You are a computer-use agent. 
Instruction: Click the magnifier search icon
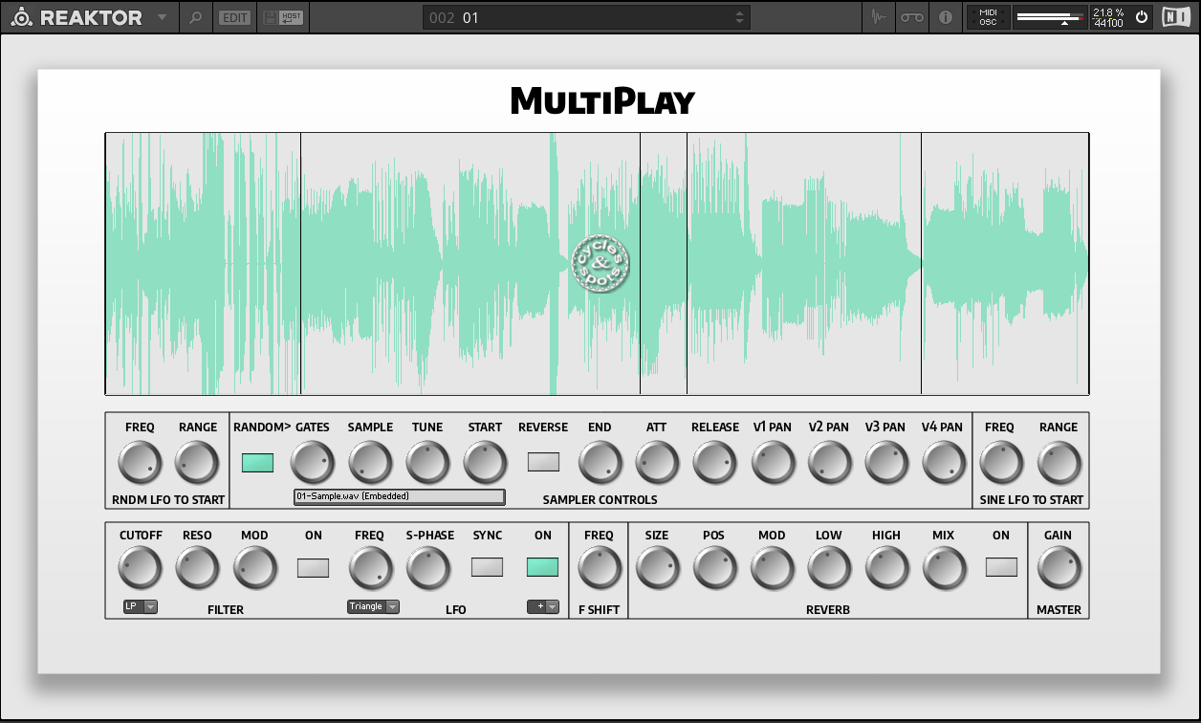point(195,17)
